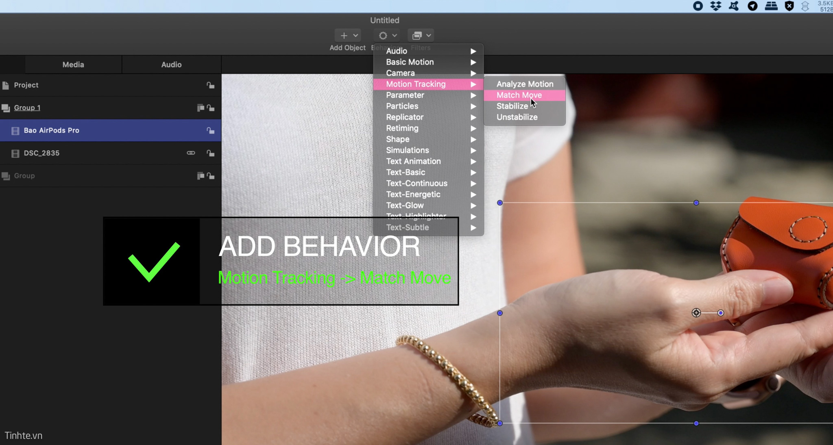Click the Group 1 stack icon
This screenshot has height=445, width=833.
[6, 108]
